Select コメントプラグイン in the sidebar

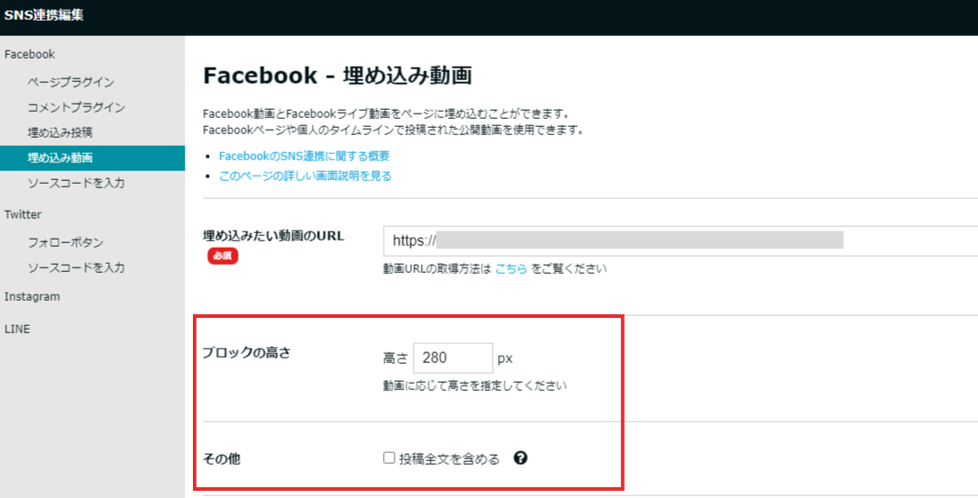[x=76, y=107]
